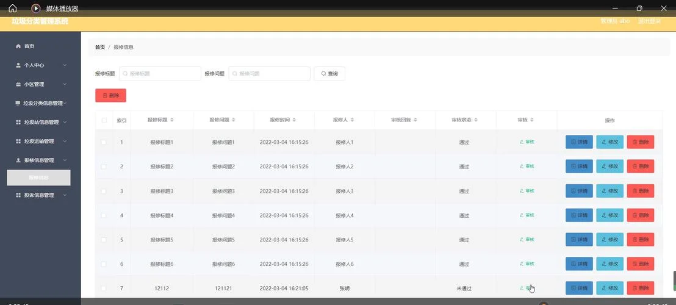Viewport: 676px width, 305px height.
Task: Expand the 个人中心 sidebar menu
Action: pyautogui.click(x=40, y=65)
